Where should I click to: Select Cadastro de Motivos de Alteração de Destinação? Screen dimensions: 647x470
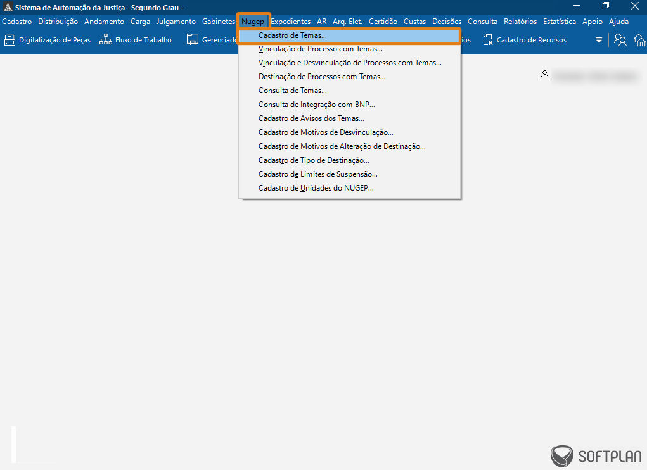tap(349, 146)
